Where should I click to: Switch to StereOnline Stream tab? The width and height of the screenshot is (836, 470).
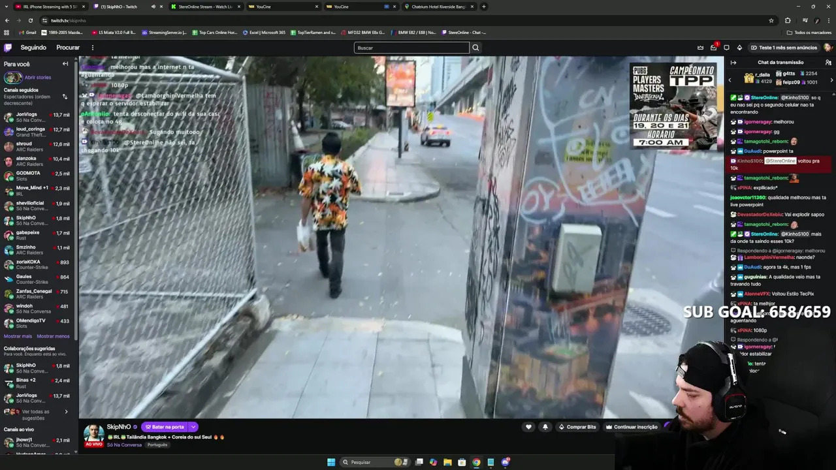click(x=205, y=7)
